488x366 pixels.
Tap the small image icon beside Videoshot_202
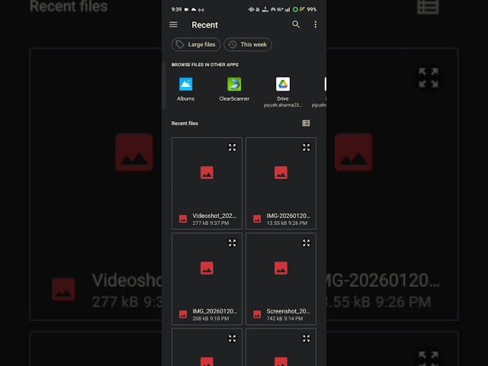pos(183,219)
